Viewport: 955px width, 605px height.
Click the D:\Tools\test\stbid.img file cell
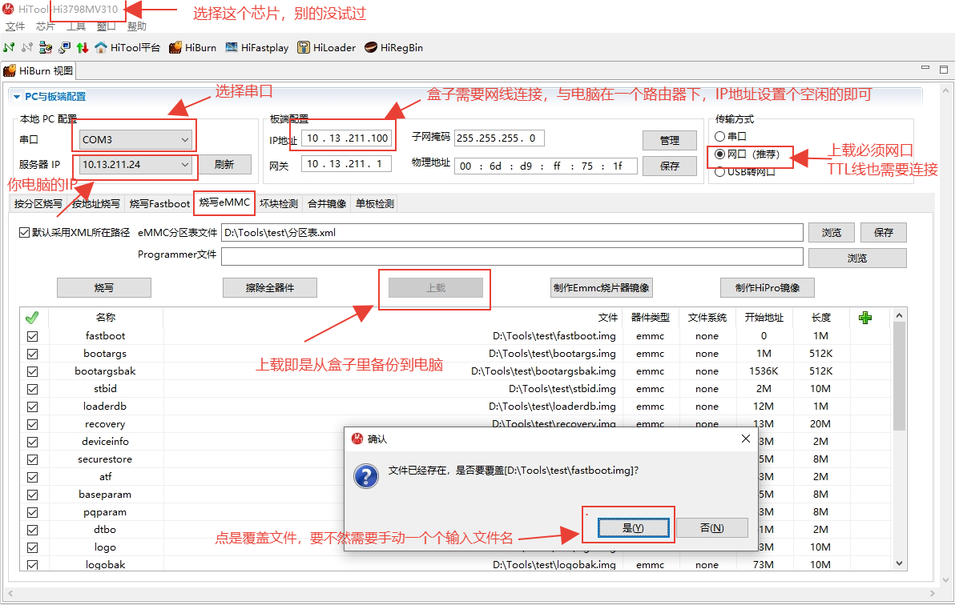562,389
